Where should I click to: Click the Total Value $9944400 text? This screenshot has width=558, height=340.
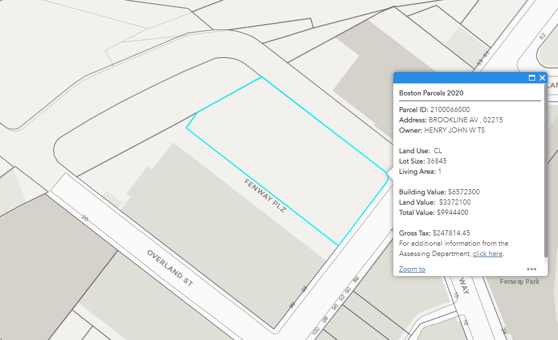(x=452, y=213)
